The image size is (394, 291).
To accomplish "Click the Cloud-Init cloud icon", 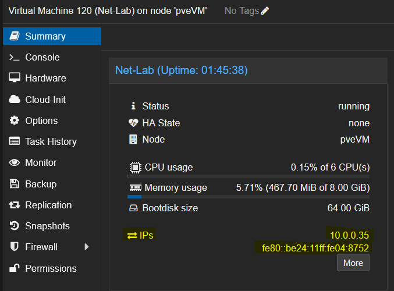I will (15, 100).
